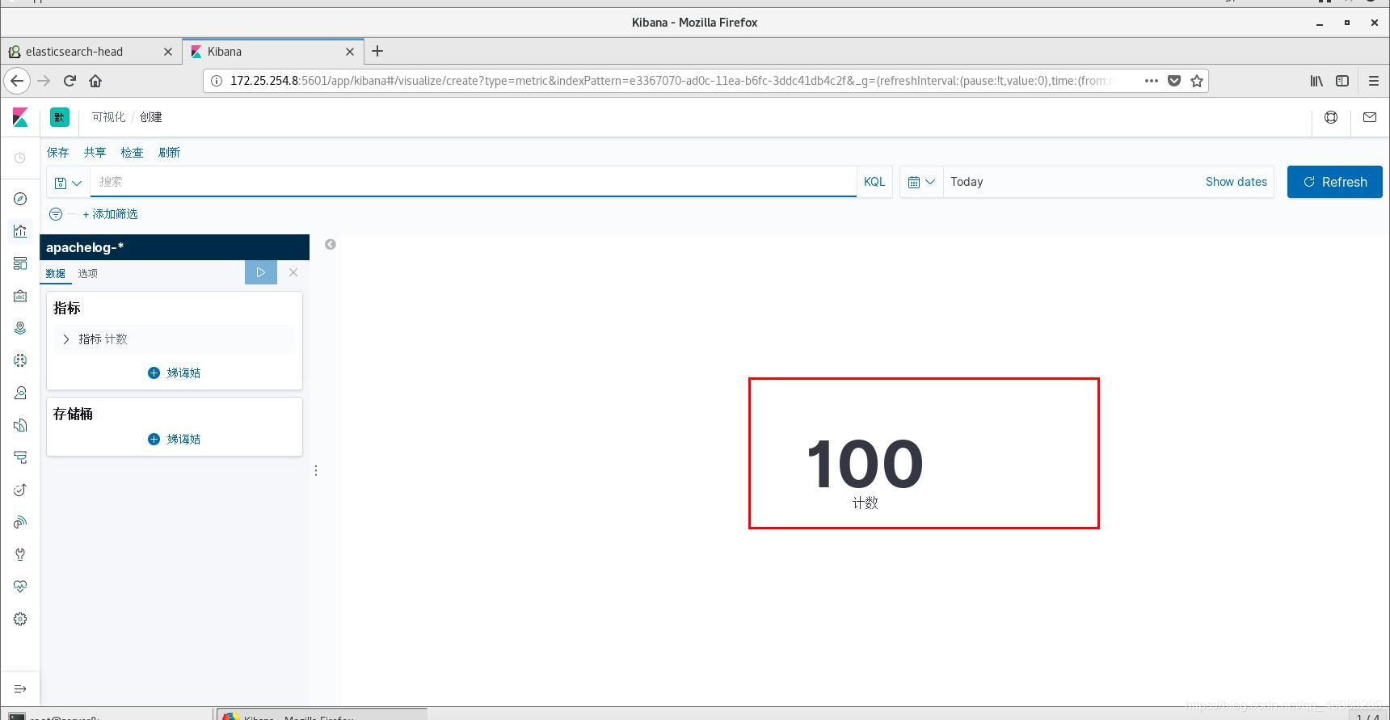Open the Logs app in sidebar

pyautogui.click(x=20, y=425)
